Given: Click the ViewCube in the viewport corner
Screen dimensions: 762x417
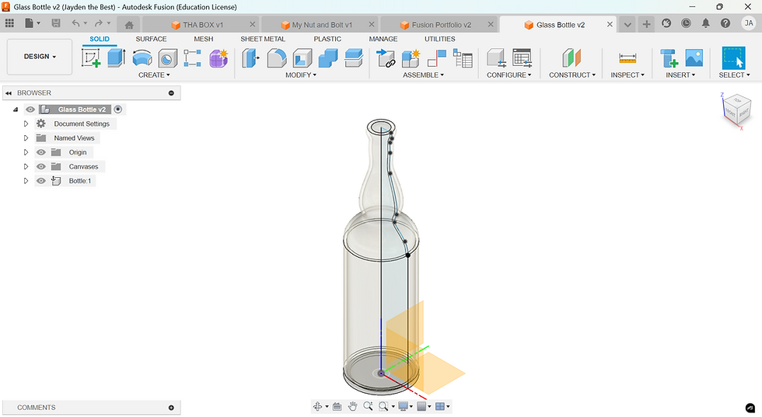Looking at the screenshot, I should pos(737,111).
